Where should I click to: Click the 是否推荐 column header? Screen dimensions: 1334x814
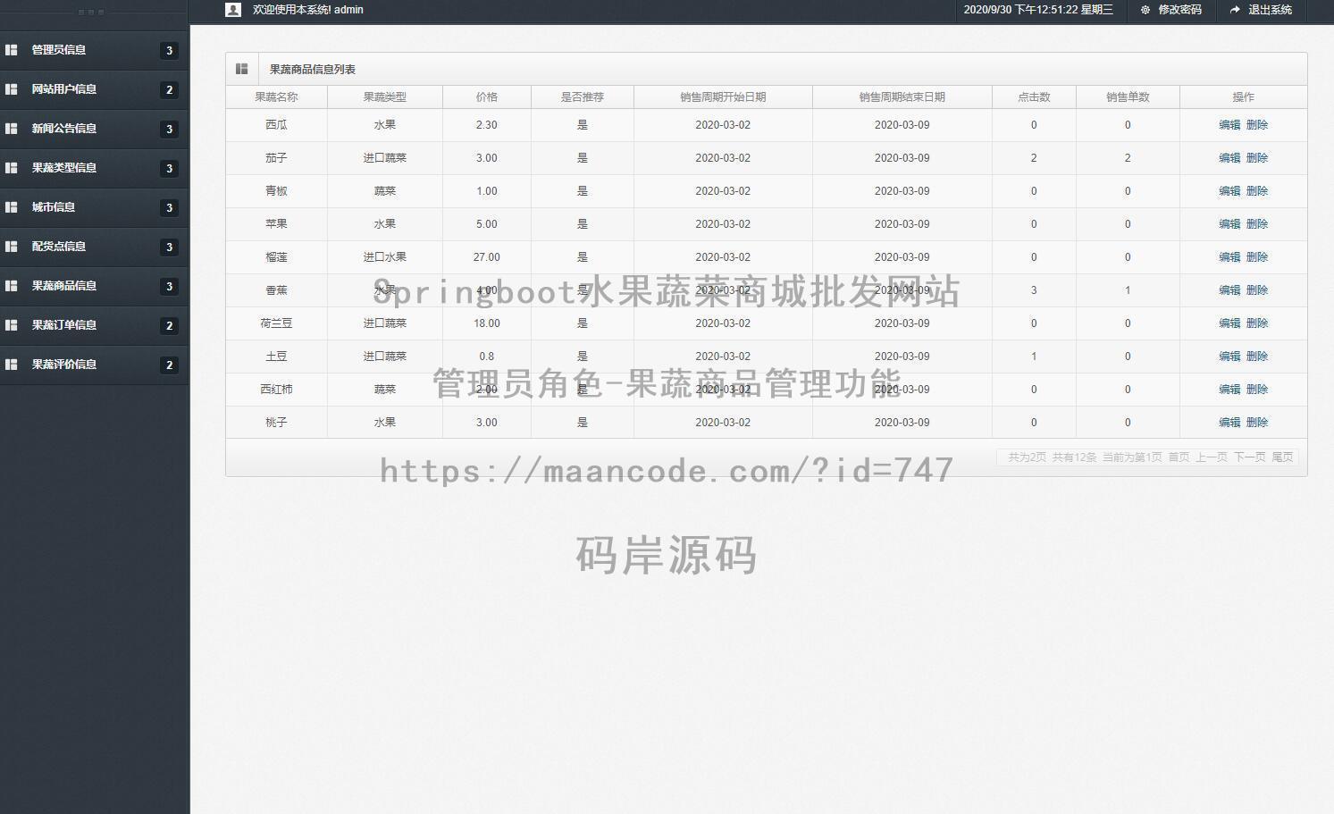coord(583,97)
